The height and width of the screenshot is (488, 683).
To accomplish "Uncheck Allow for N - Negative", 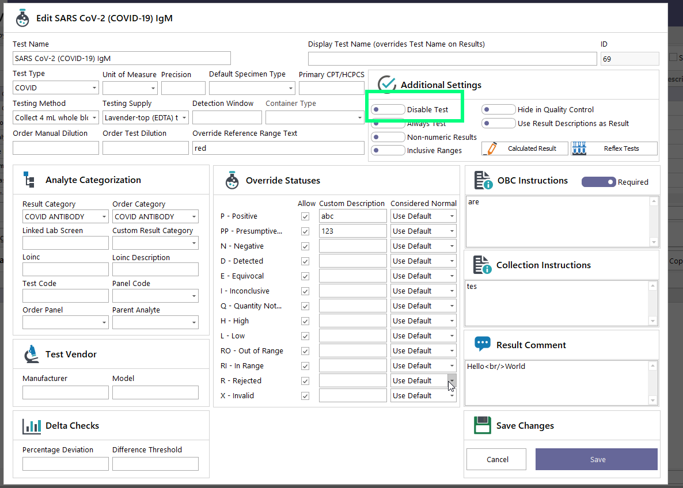I will click(305, 246).
